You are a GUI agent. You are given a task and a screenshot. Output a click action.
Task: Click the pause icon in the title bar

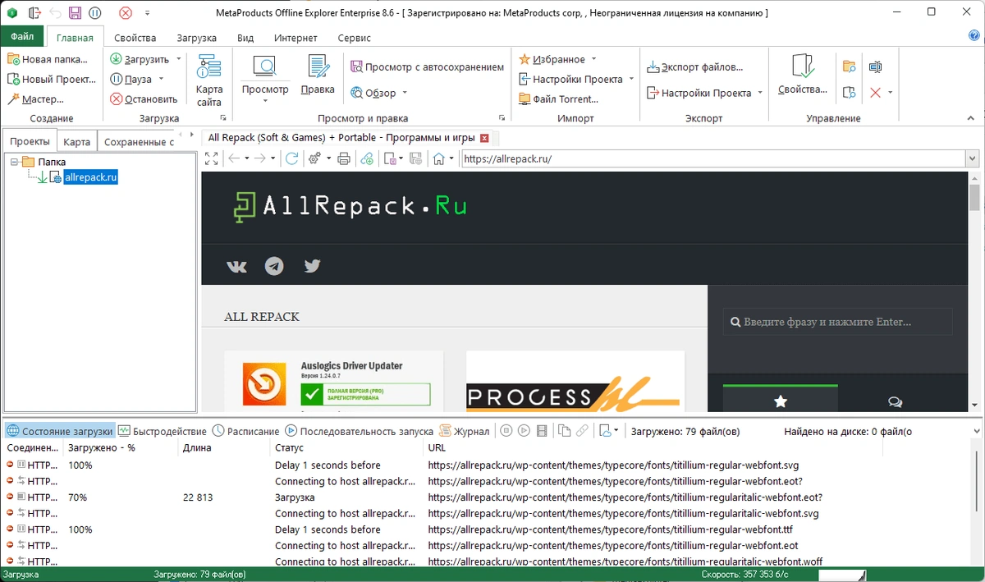(95, 12)
